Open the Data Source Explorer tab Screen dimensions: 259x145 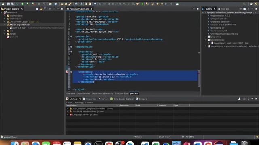pyautogui.click(x=122, y=99)
